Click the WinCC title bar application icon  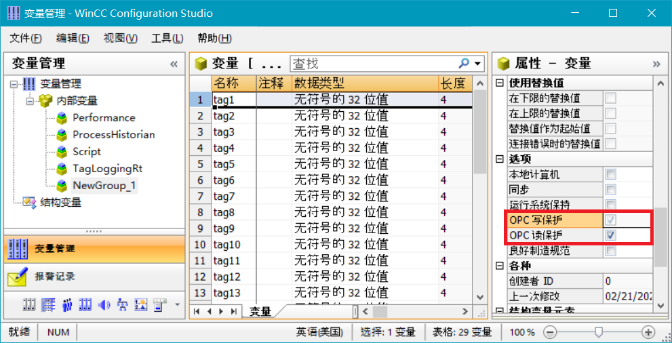[x=14, y=13]
